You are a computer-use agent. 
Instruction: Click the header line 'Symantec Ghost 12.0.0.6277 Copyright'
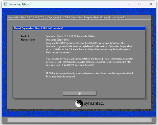66,18
